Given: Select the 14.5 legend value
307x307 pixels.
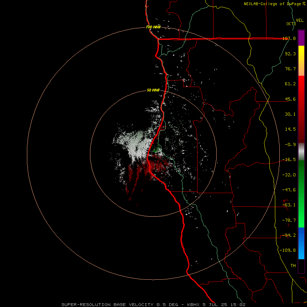Looking at the screenshot, I should pyautogui.click(x=290, y=129).
